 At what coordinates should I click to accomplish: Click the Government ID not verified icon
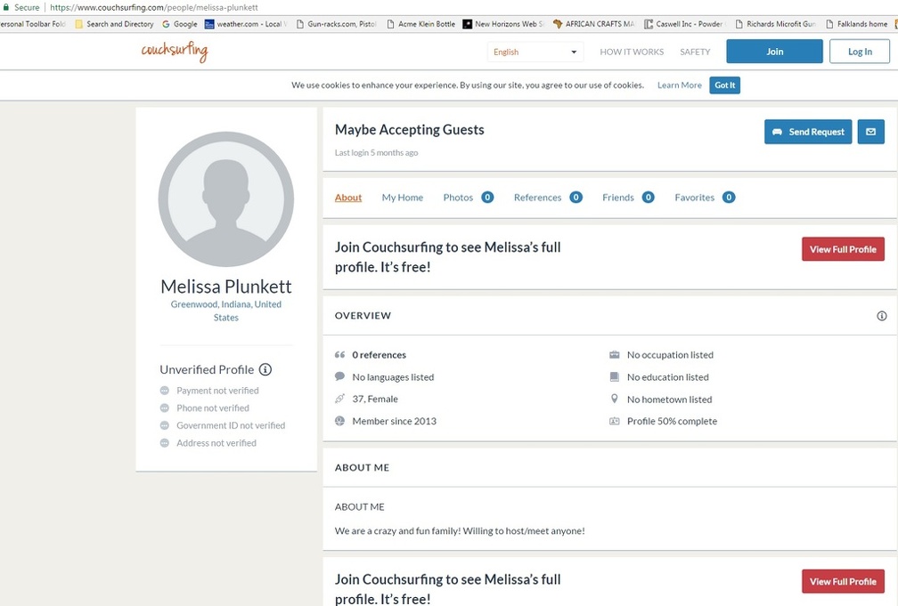tap(164, 425)
